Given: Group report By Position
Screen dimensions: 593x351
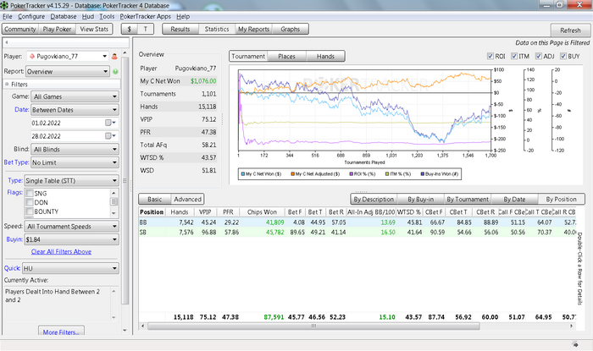Looking at the screenshot, I should point(561,200).
